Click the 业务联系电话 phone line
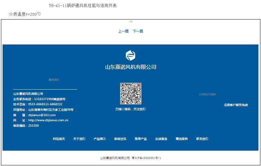Image resolution: width=261 pixels, height=166 pixels. [x=39, y=99]
